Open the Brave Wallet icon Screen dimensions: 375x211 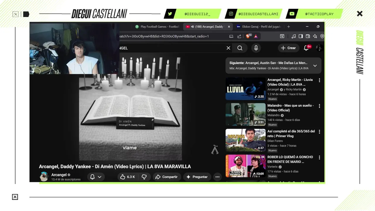pyautogui.click(x=308, y=36)
